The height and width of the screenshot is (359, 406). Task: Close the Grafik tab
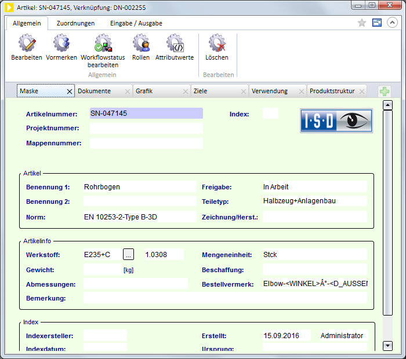coord(186,91)
